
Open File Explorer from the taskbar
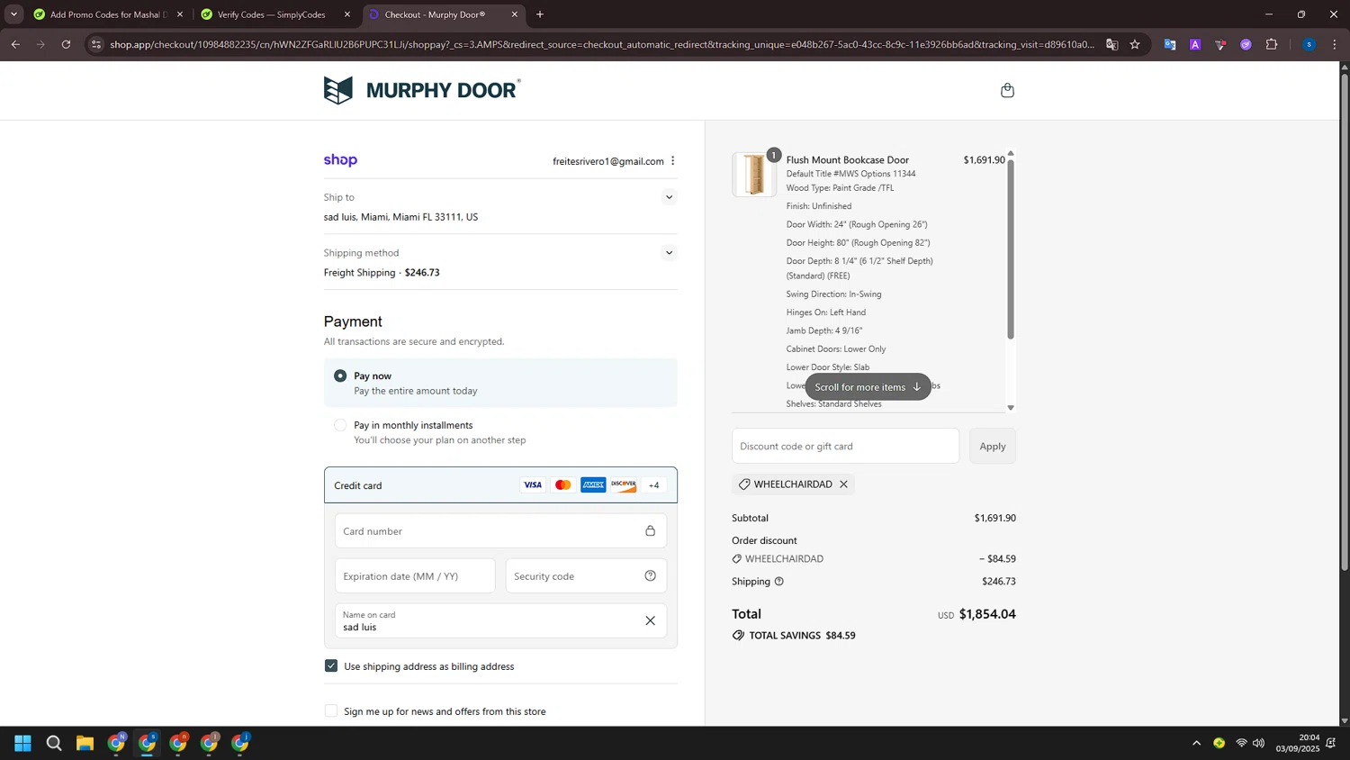pyautogui.click(x=85, y=743)
